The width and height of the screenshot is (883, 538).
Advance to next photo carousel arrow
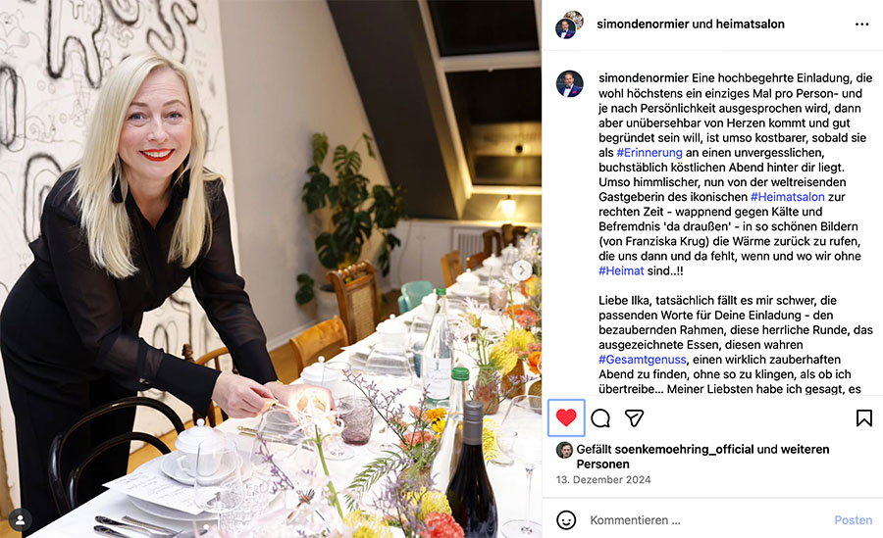coord(522,270)
